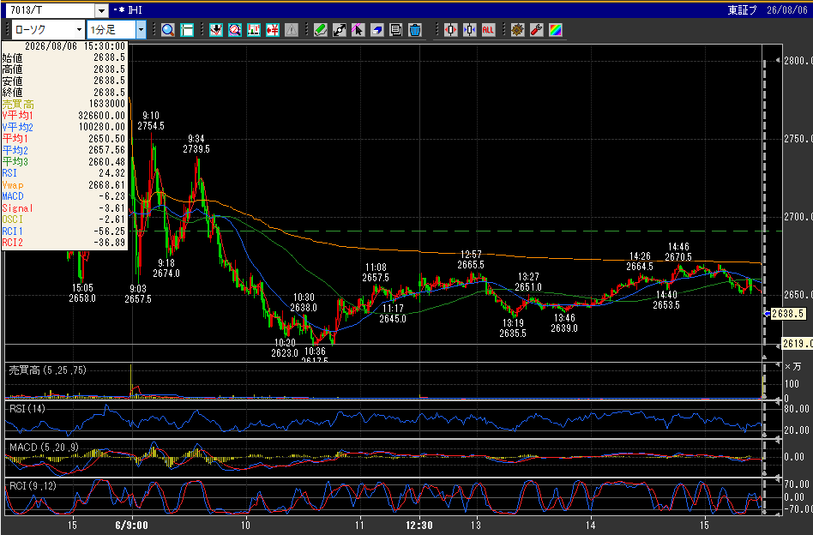The image size is (813, 535).
Task: Select the green pencil drawing tool
Action: (x=321, y=30)
